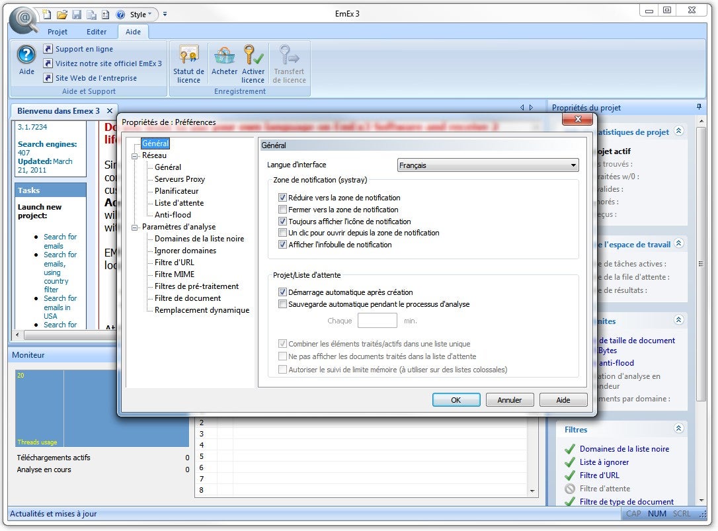
Task: Open the quick access toolbar customize arrow
Action: pyautogui.click(x=165, y=15)
